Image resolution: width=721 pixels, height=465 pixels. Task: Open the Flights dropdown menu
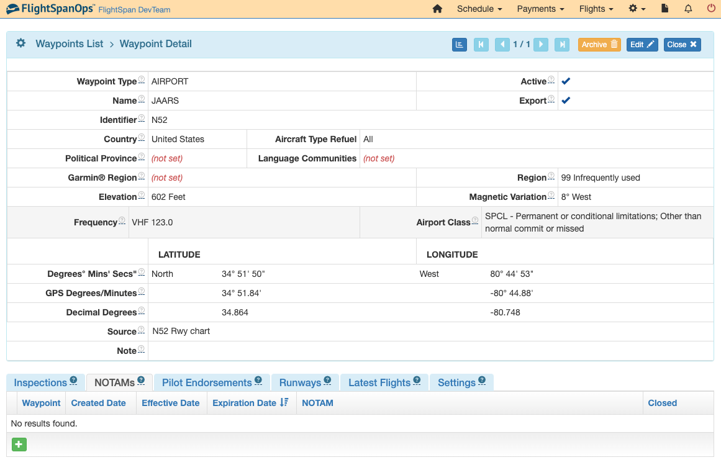tap(595, 9)
